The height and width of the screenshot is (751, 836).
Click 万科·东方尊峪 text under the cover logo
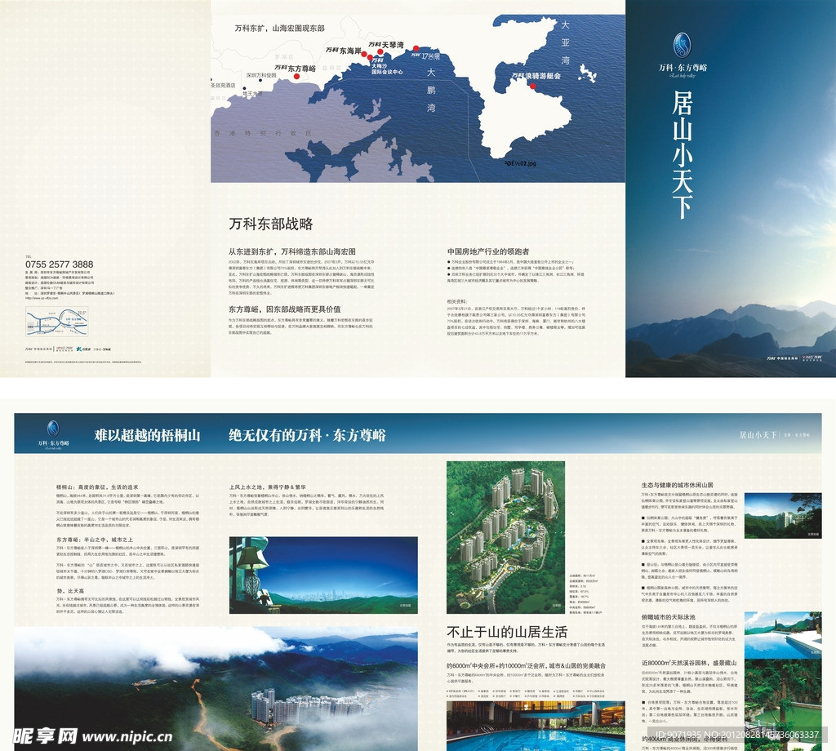click(683, 68)
